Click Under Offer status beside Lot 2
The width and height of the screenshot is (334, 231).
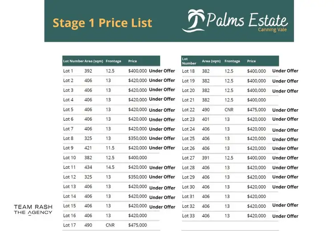click(162, 81)
